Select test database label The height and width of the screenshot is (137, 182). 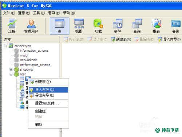tap(23, 74)
